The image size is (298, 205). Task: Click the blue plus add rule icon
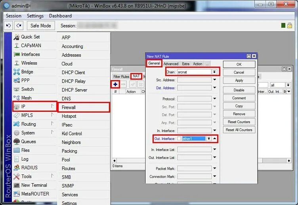(x=115, y=84)
